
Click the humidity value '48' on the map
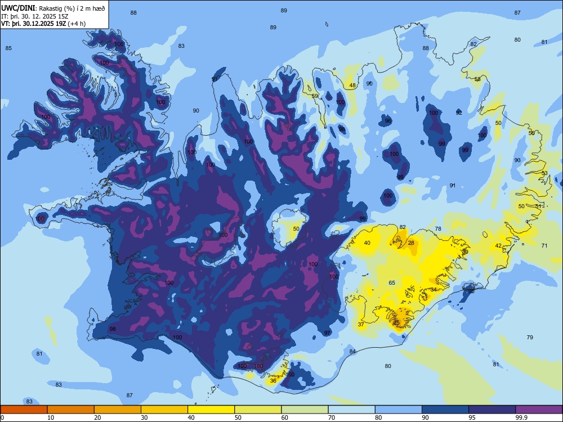352,86
